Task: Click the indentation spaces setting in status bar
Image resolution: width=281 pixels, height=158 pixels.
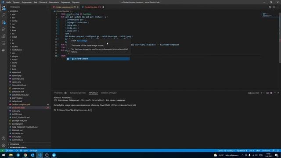Action: click(241, 151)
